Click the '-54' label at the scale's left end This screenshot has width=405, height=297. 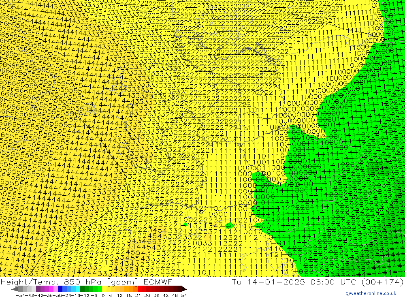[20, 295]
